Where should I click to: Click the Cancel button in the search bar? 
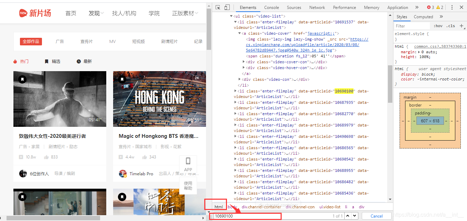[x=377, y=216]
